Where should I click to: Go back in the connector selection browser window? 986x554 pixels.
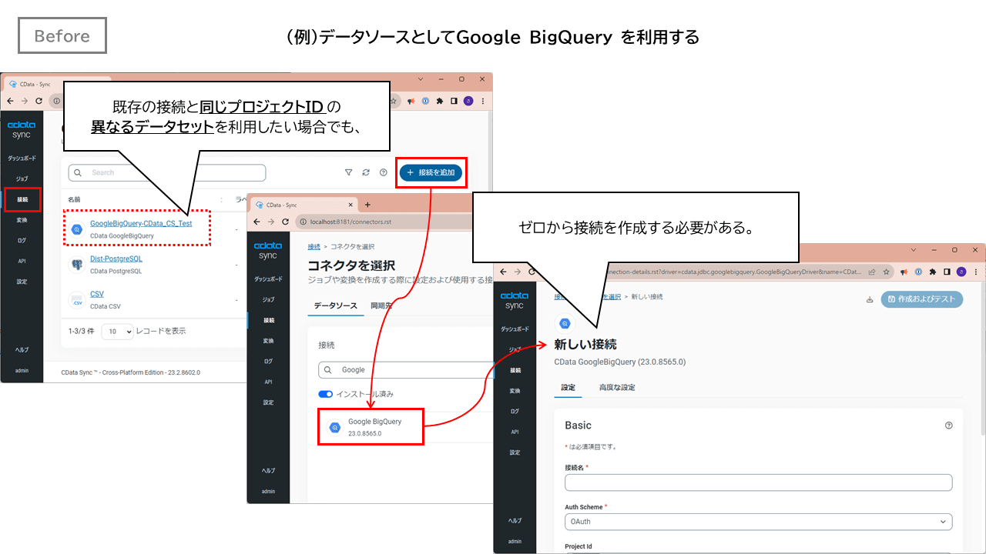pos(256,222)
